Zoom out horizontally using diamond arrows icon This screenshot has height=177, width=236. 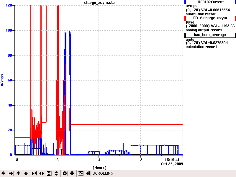42,173
